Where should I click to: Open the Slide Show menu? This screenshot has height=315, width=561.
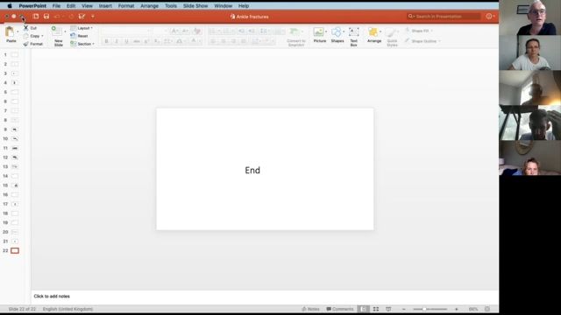point(195,6)
